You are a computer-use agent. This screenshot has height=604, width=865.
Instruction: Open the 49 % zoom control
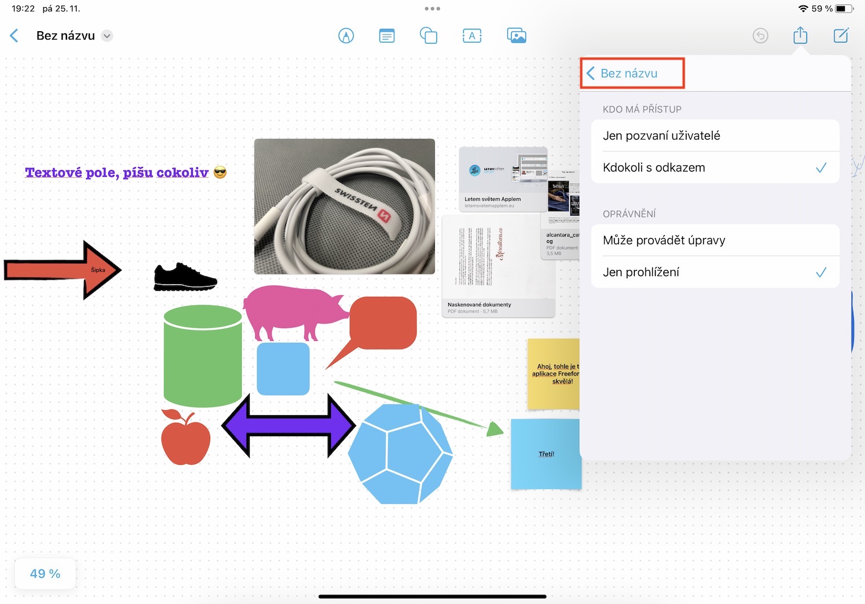(45, 573)
